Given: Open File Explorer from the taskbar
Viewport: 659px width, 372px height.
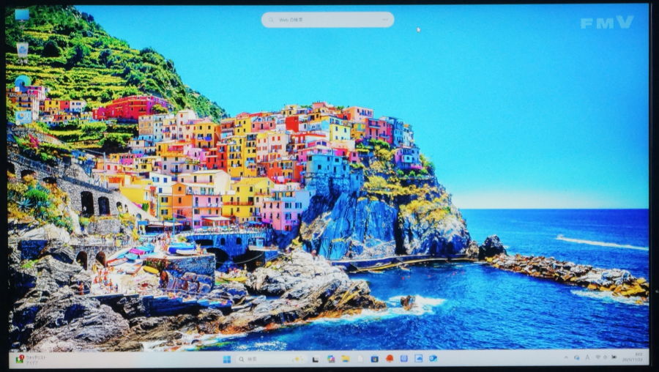Looking at the screenshot, I should pyautogui.click(x=346, y=359).
